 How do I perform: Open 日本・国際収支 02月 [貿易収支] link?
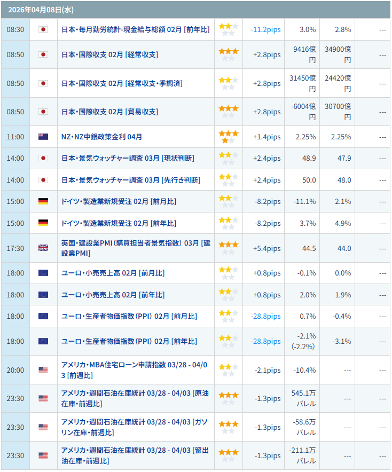109,112
